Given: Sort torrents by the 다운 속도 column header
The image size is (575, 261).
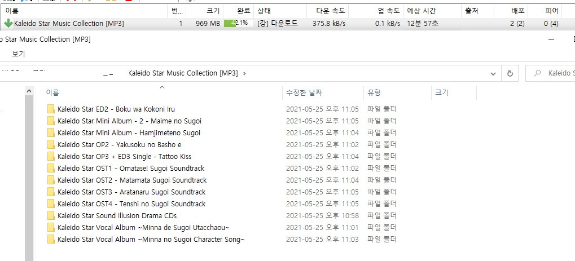Looking at the screenshot, I should tap(331, 11).
